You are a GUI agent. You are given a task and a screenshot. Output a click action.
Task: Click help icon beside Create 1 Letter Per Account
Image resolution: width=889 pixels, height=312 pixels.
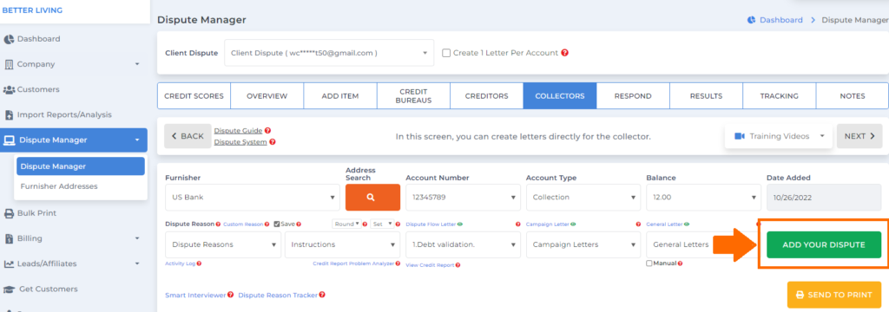point(564,53)
